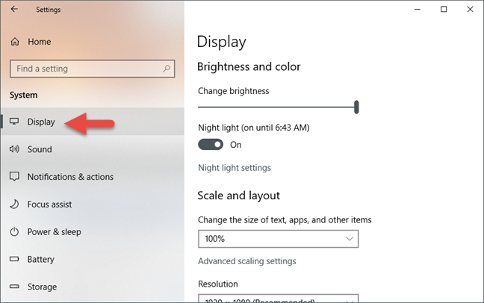484x303 pixels.
Task: Open Battery settings
Action: (x=92, y=259)
